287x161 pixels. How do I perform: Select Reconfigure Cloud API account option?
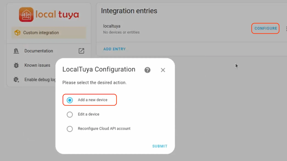(x=70, y=129)
